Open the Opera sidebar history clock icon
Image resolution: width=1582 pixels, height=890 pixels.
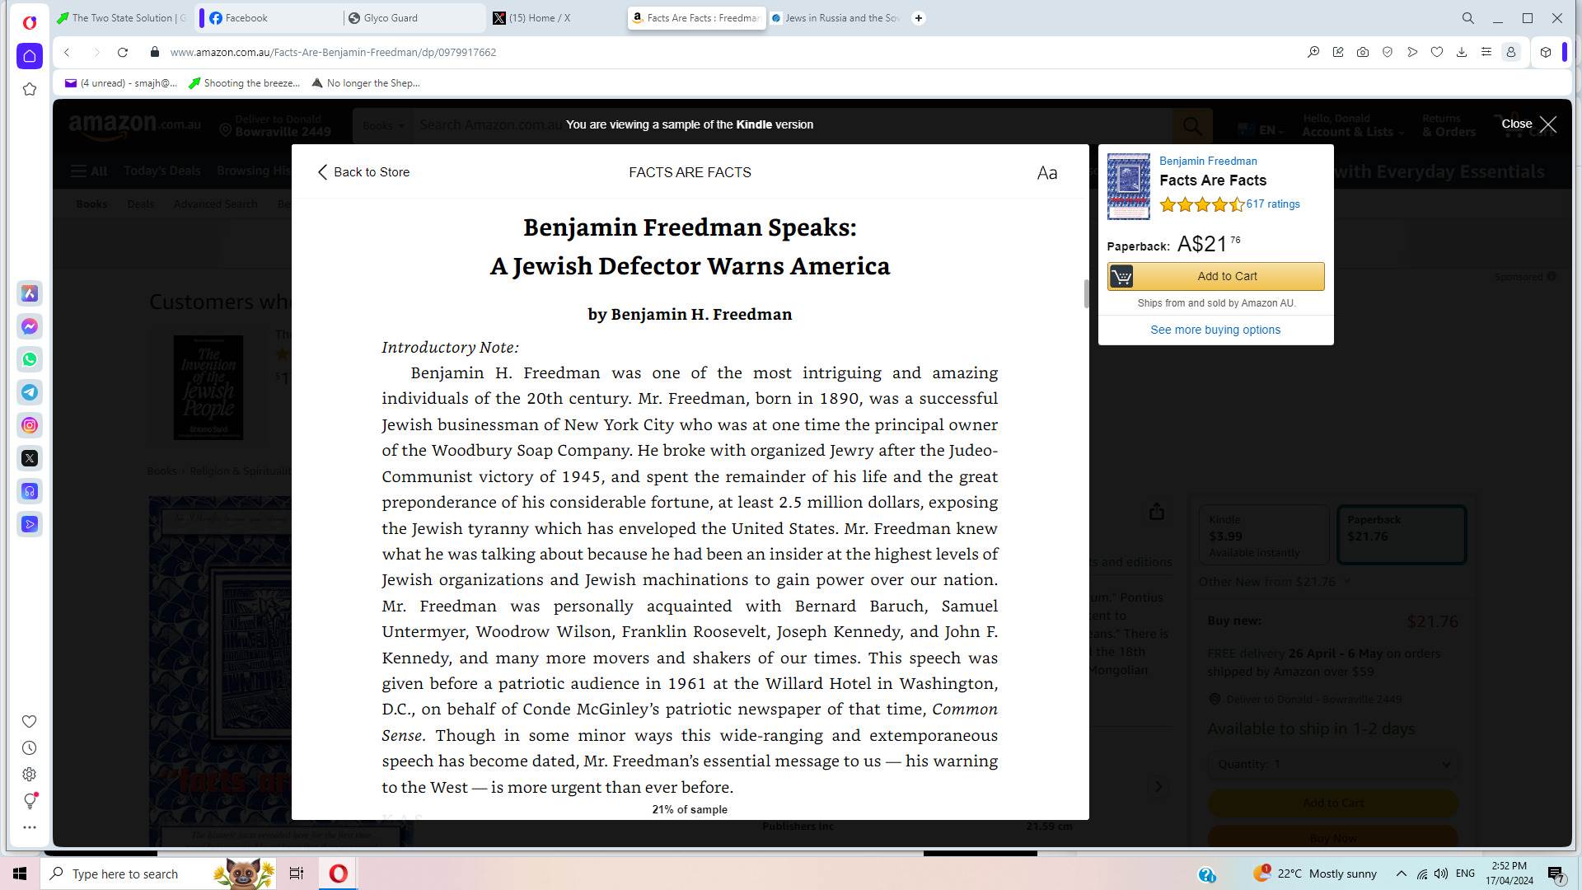[x=29, y=748]
